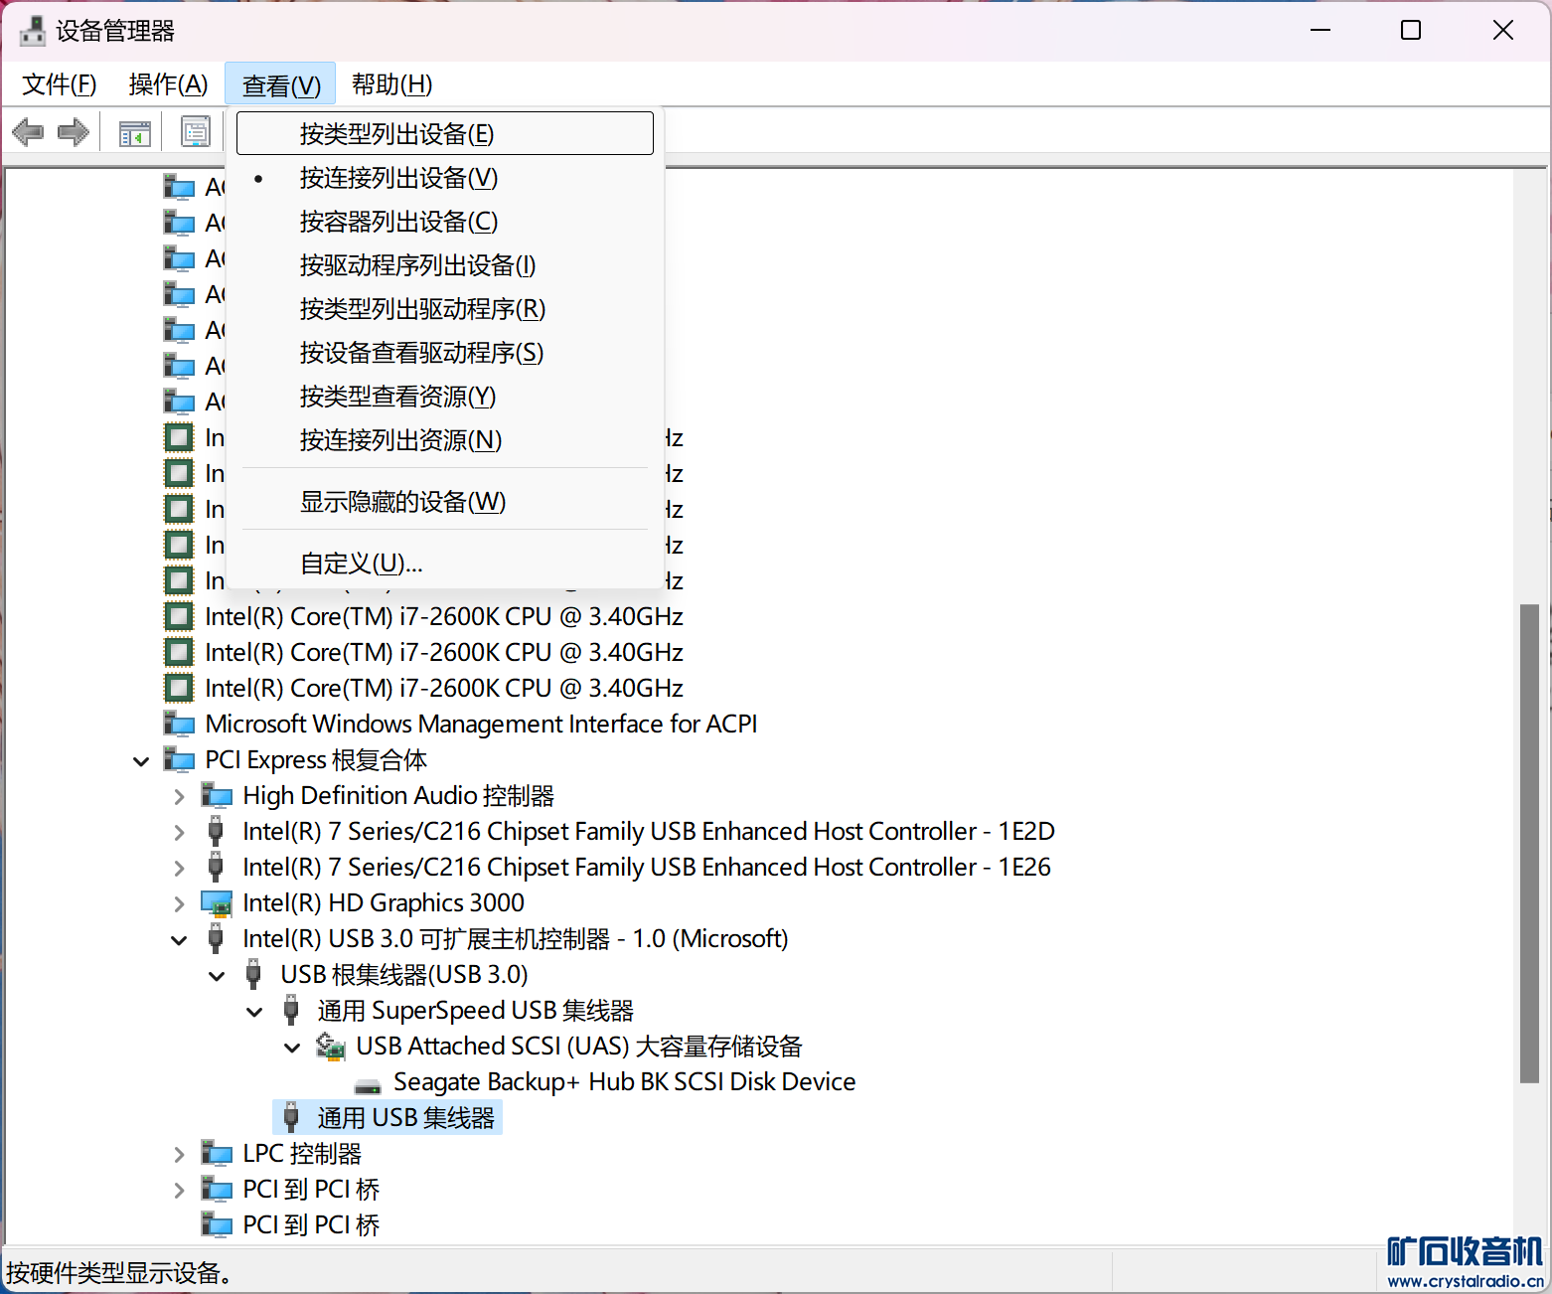Screen dimensions: 1552x1294
Task: Select 按连接列出资源(N) view option
Action: [445, 440]
